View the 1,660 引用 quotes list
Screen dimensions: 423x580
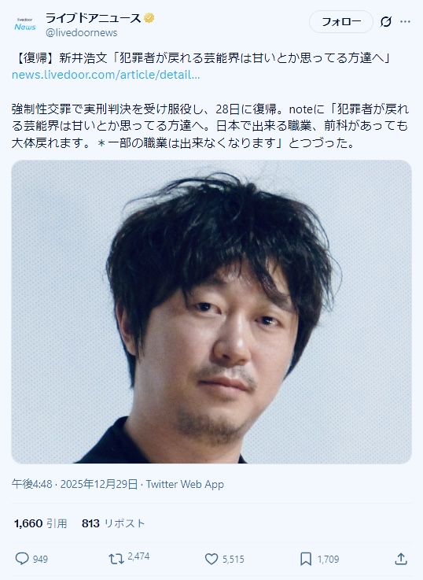pyautogui.click(x=40, y=523)
